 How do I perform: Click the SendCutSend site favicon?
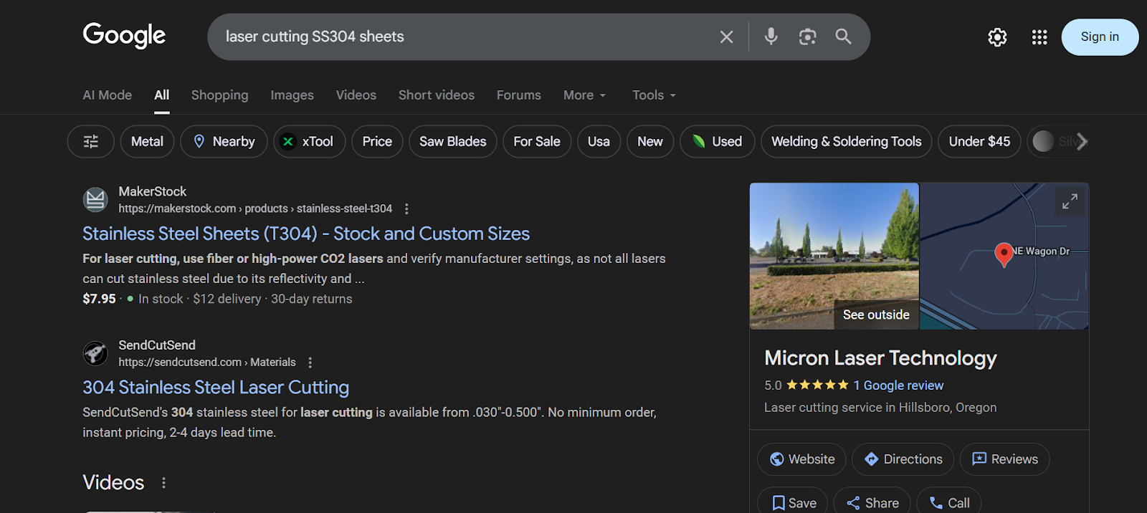(x=95, y=353)
